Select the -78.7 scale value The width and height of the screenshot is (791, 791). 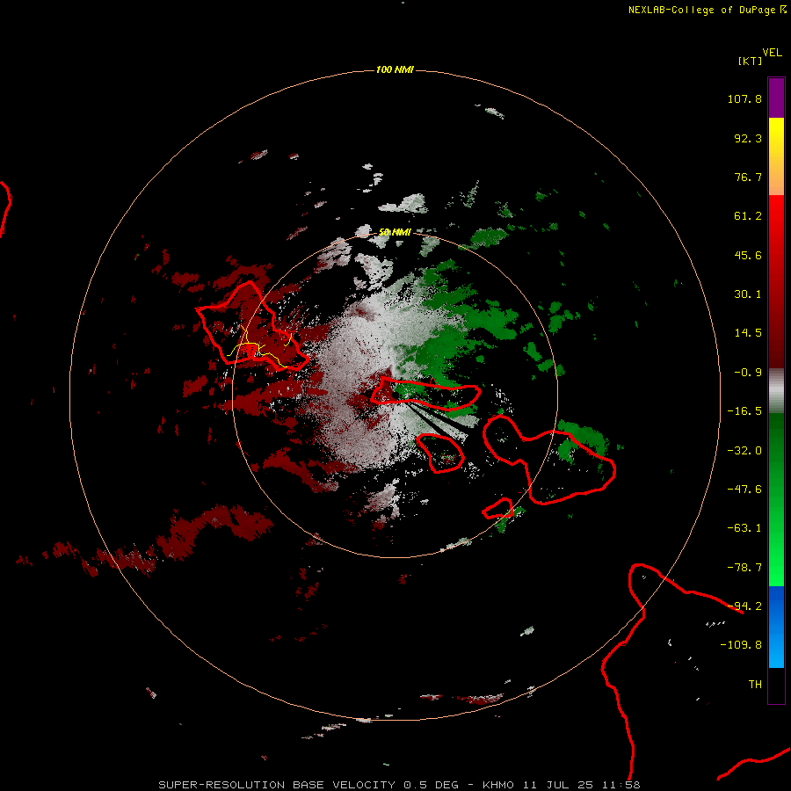[744, 568]
